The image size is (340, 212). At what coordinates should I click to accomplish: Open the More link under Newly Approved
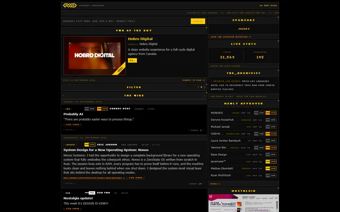pos(215,184)
